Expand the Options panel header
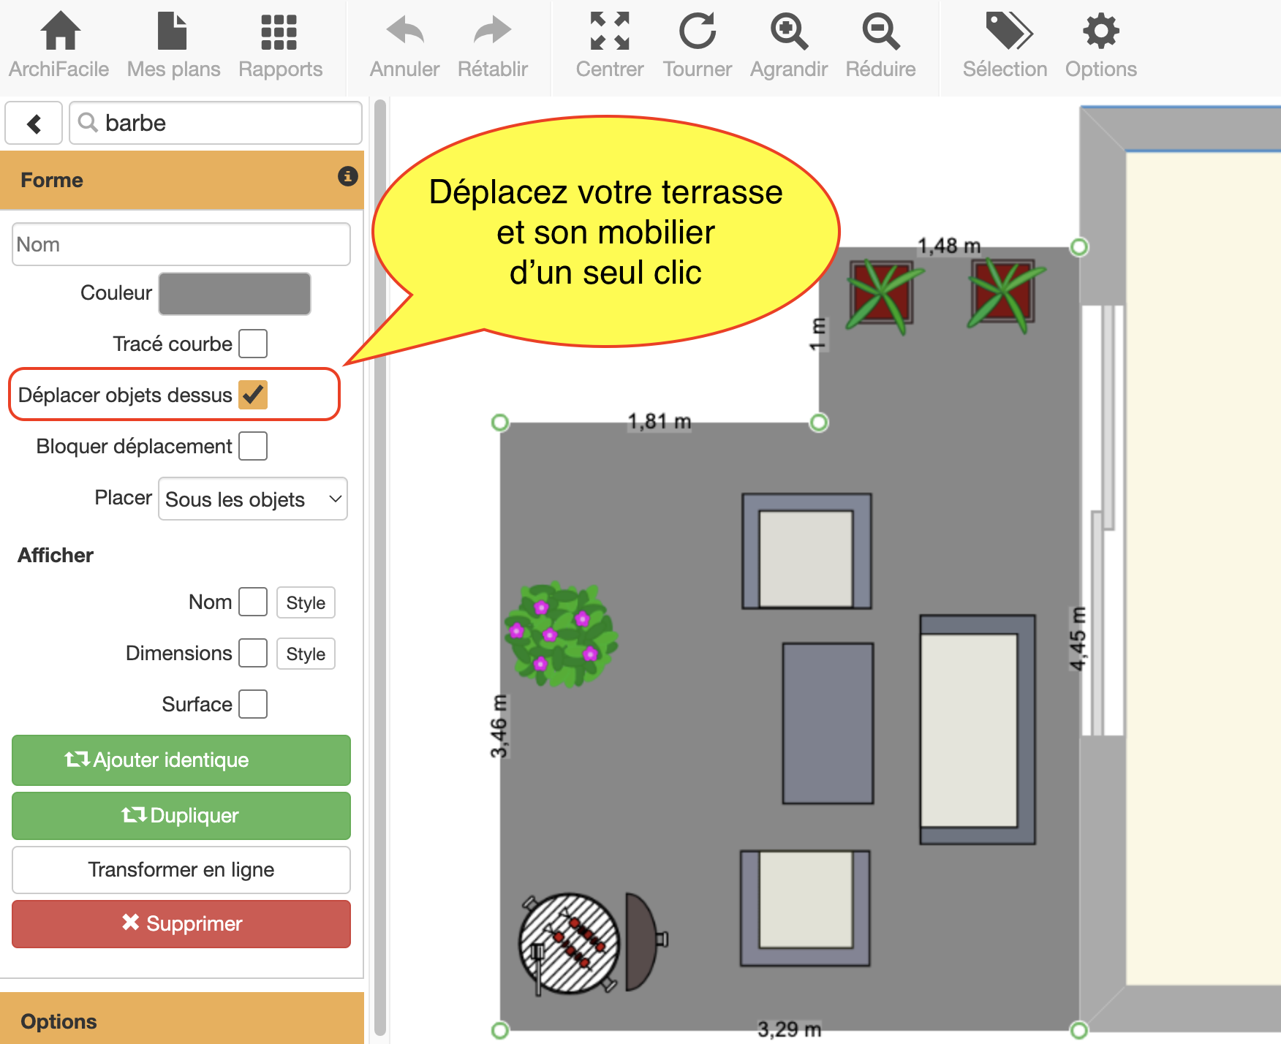Screen dimensions: 1281x1044 (x=181, y=1021)
